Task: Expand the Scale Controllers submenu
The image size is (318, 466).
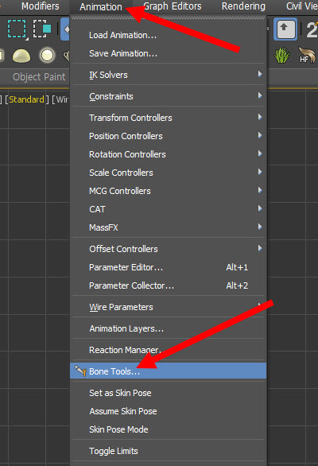Action: [169, 173]
